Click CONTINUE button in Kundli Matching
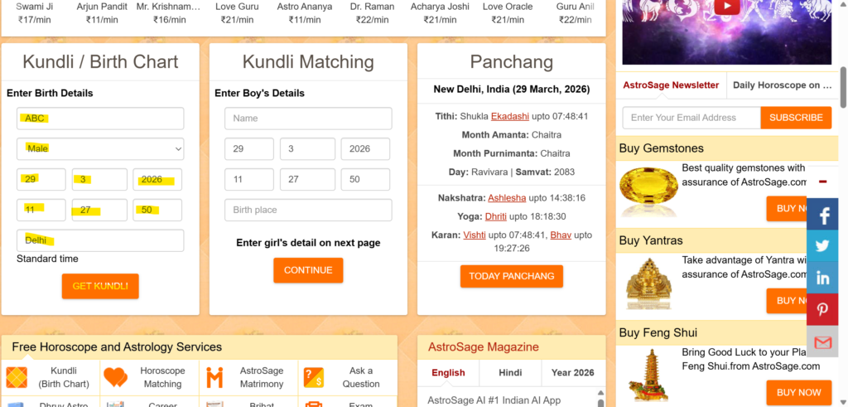This screenshot has width=848, height=407. [308, 270]
